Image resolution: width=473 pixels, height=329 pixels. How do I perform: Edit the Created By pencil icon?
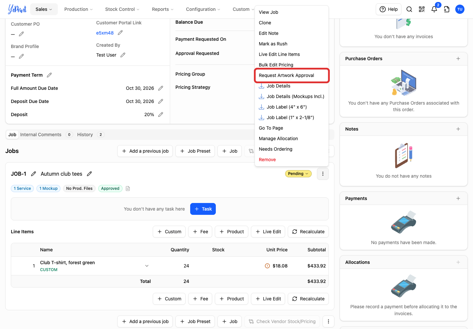click(x=123, y=55)
